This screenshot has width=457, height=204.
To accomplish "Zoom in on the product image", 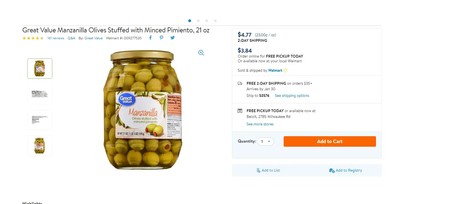I will click(x=201, y=53).
